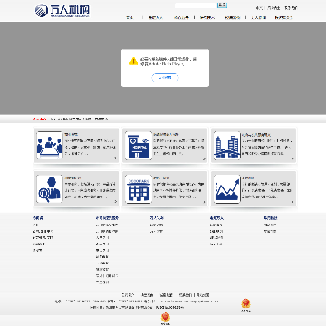Select the city skyline bridge icon
This screenshot has height=326, width=326.
pyautogui.click(x=227, y=146)
